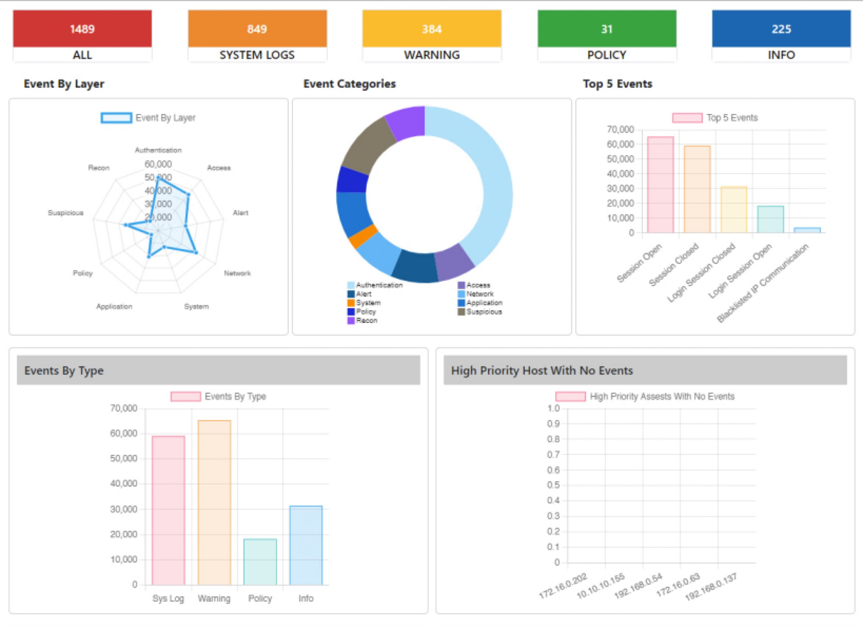This screenshot has height=626, width=863.
Task: Toggle High Priority Assests With No Events legend
Action: (645, 396)
